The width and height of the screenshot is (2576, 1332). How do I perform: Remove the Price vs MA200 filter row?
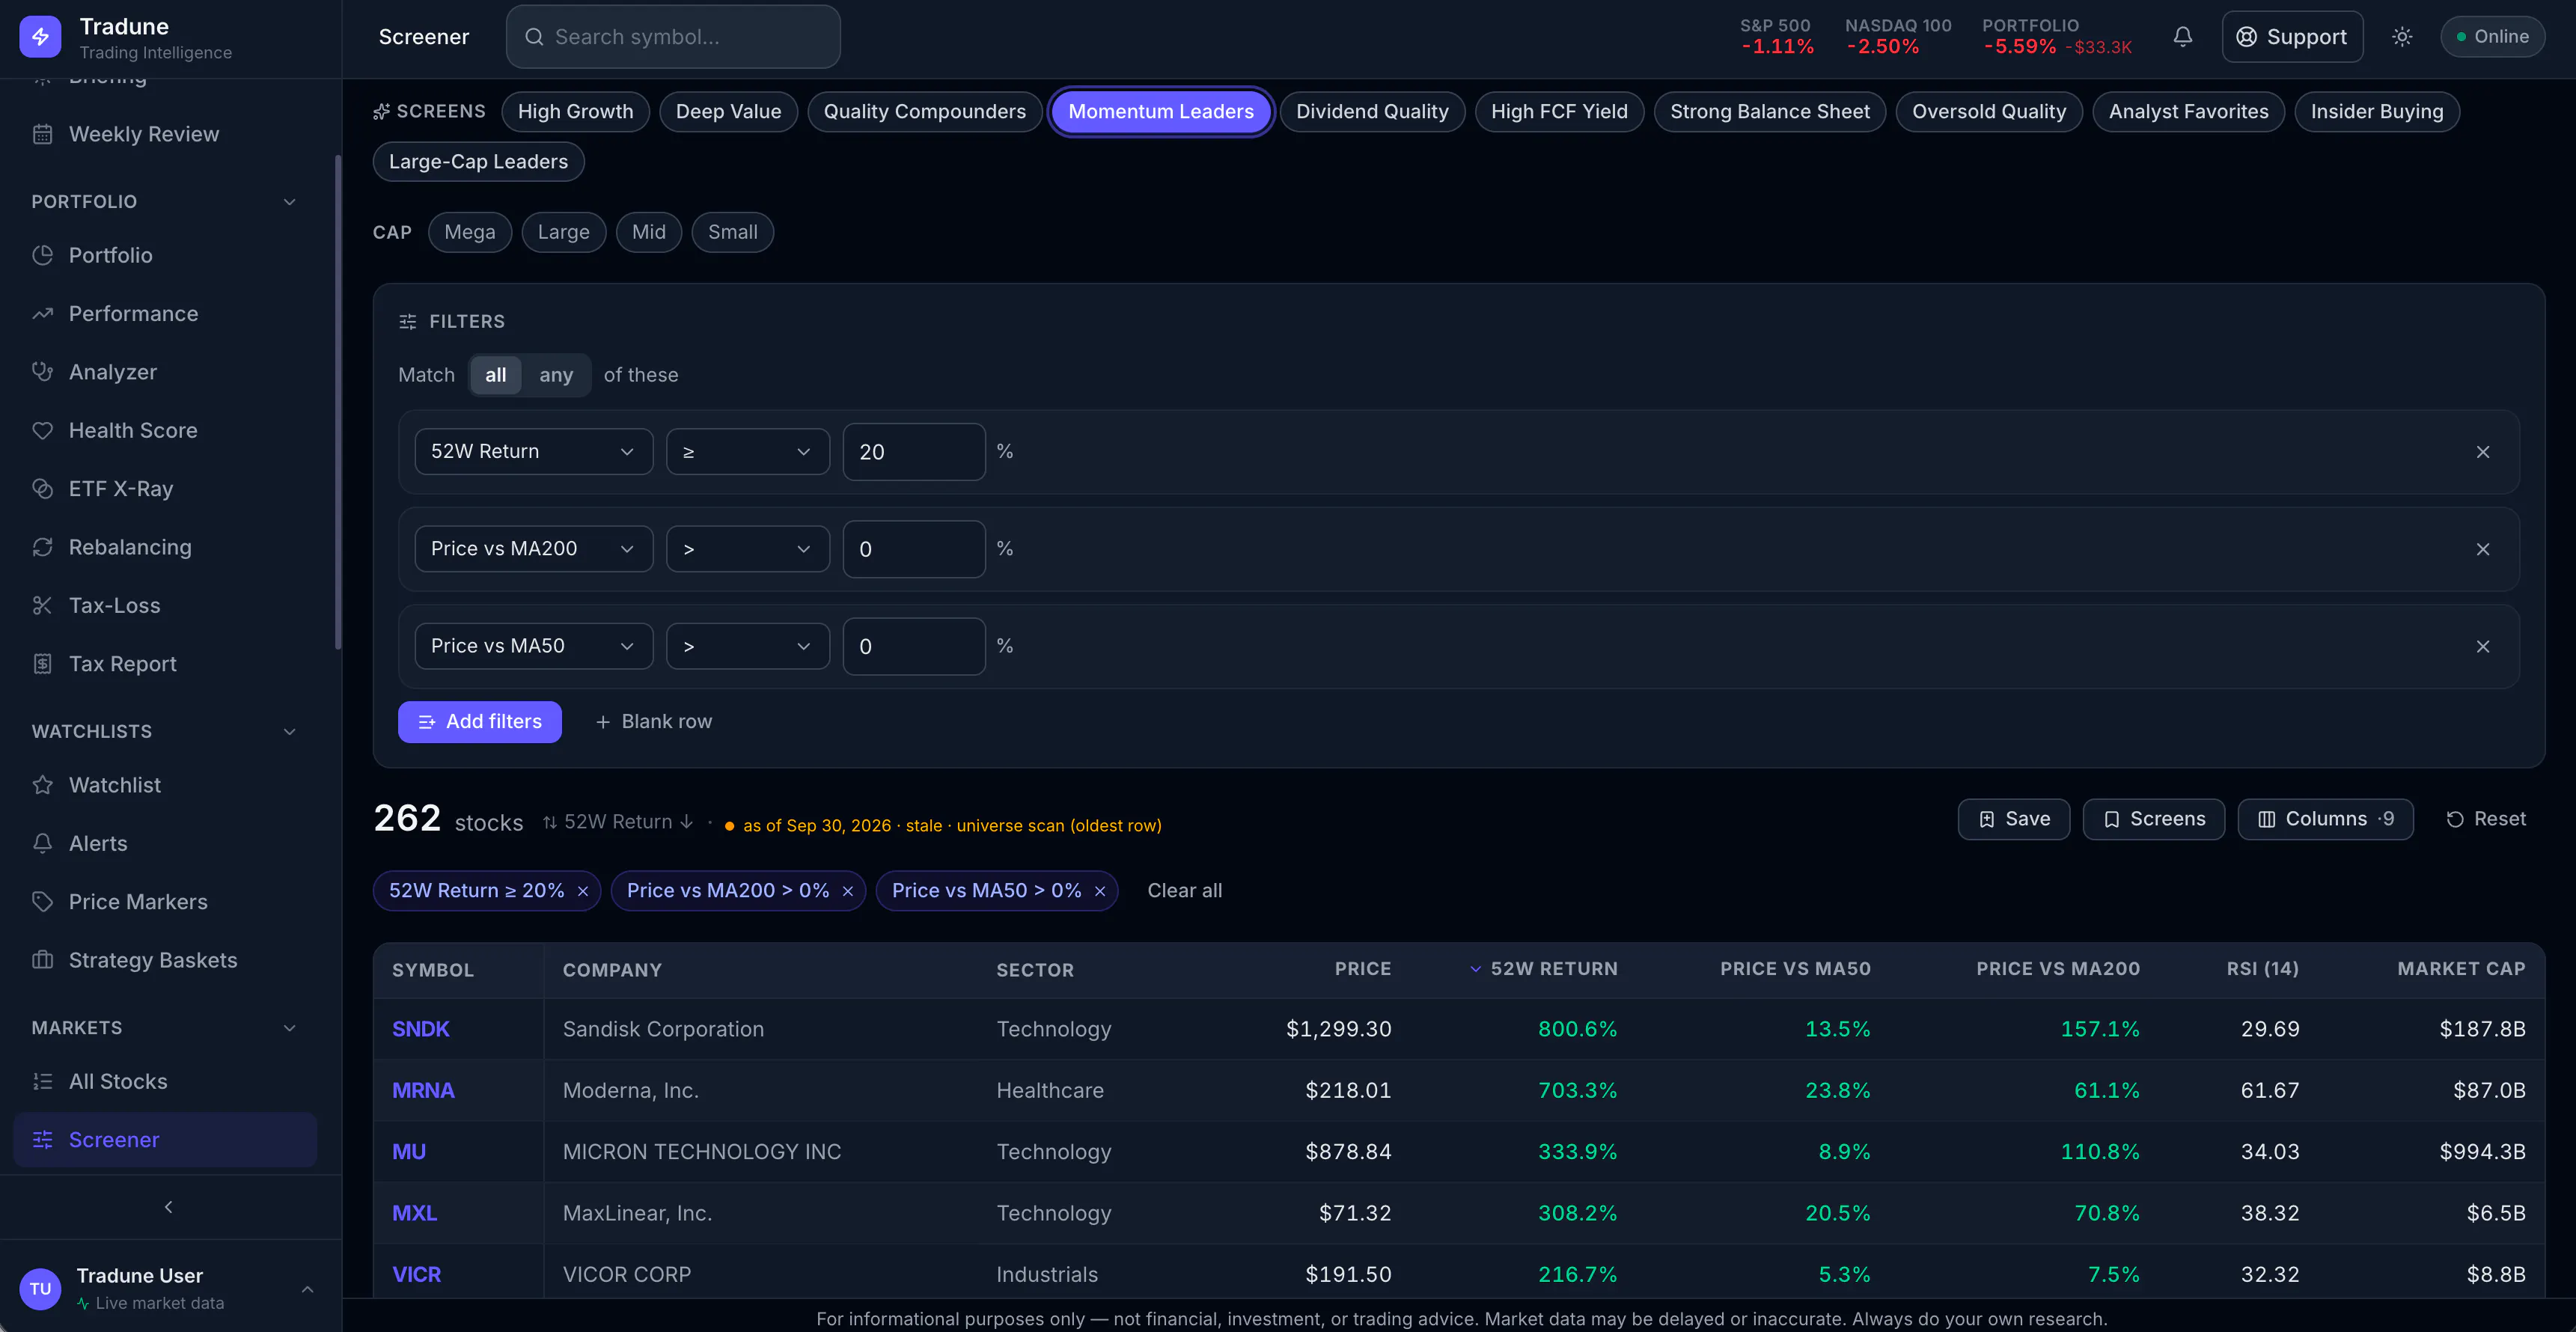pyautogui.click(x=2482, y=549)
